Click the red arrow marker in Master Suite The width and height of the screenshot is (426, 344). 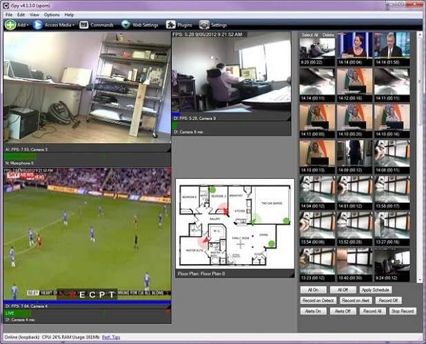(207, 239)
